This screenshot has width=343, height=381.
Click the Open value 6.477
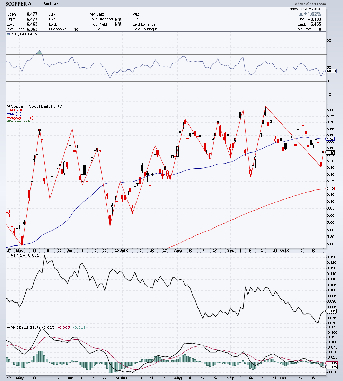point(32,14)
